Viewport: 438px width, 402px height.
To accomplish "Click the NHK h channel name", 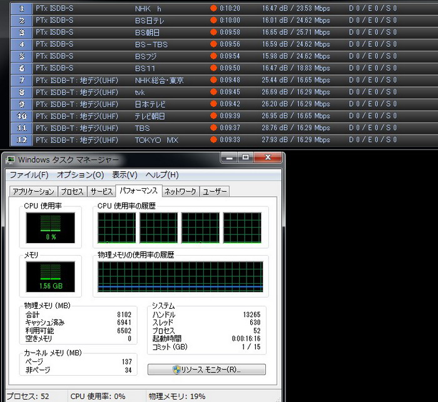I will [x=148, y=9].
